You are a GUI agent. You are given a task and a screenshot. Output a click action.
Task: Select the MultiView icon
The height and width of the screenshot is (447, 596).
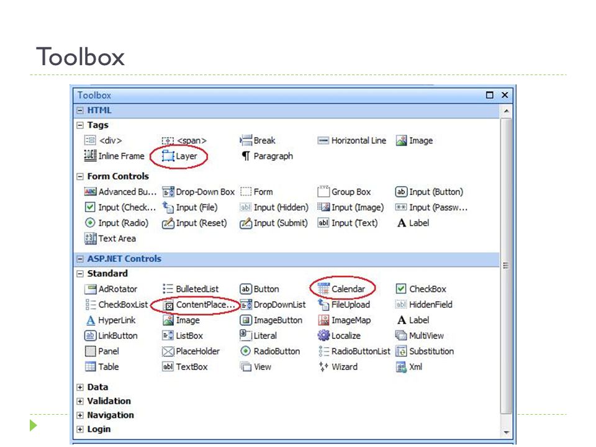pyautogui.click(x=401, y=336)
